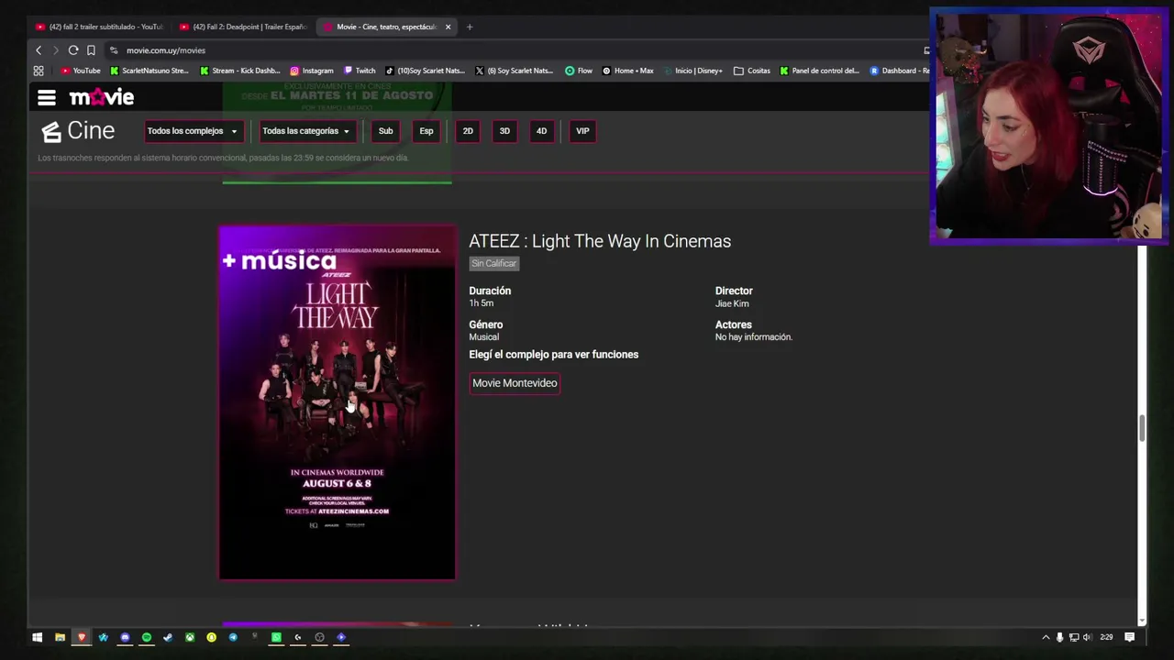Viewport: 1174px width, 660px height.
Task: Toggle the Esp language filter
Action: 426,131
